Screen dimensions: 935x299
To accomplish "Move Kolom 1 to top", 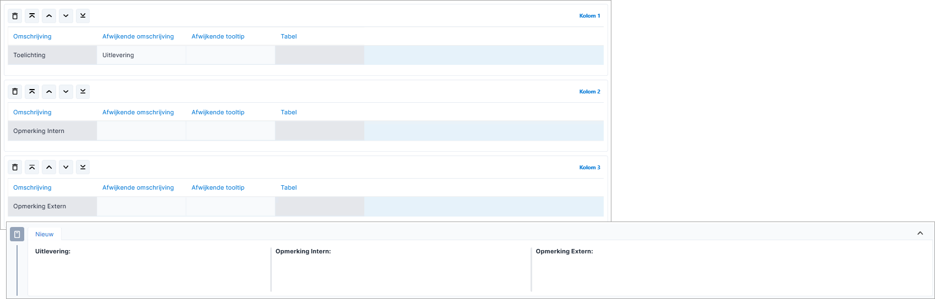I will click(32, 16).
